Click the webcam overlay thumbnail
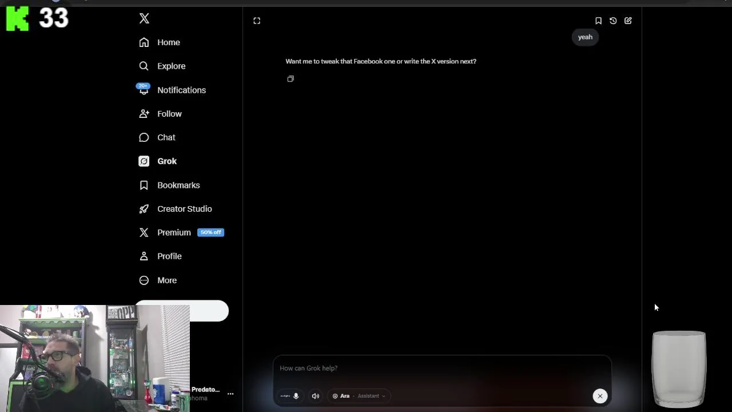This screenshot has height=412, width=732. coord(95,358)
